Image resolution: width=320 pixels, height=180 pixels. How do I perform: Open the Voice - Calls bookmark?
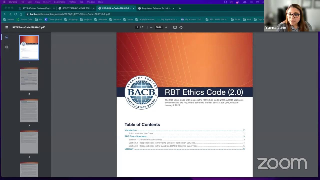pos(24,19)
